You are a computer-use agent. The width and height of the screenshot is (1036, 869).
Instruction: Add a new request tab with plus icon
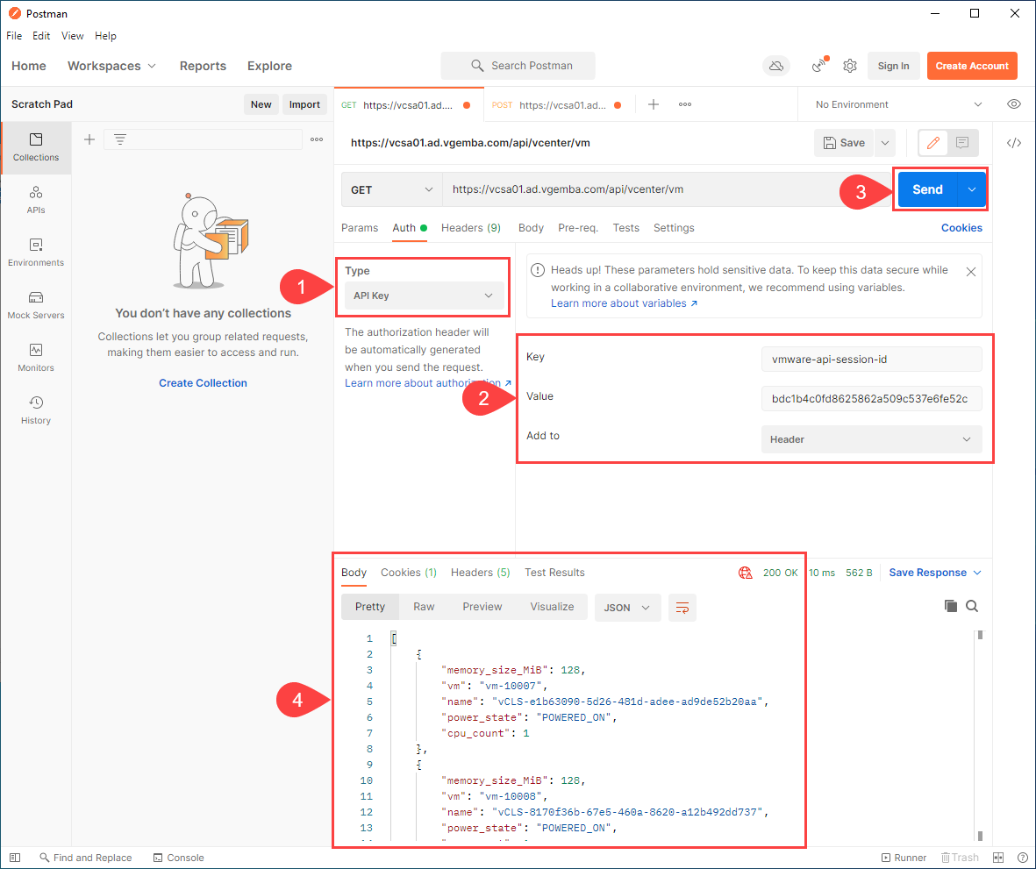pyautogui.click(x=653, y=104)
